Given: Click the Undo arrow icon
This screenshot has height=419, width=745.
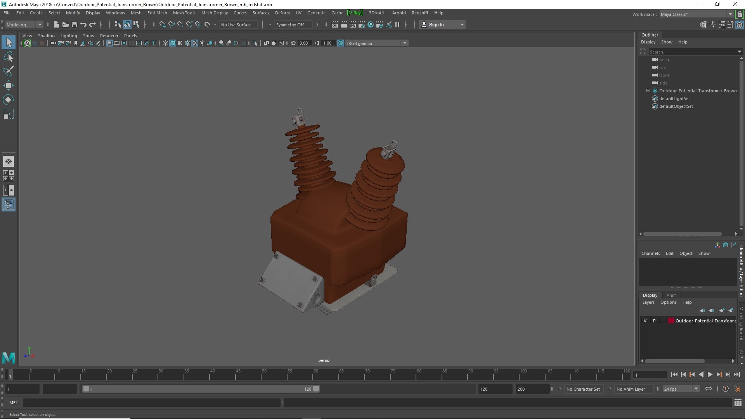Looking at the screenshot, I should [83, 24].
